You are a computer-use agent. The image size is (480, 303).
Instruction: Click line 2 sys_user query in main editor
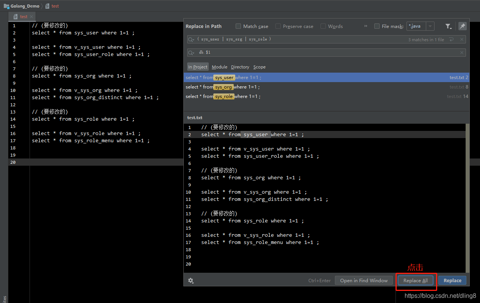(x=83, y=33)
